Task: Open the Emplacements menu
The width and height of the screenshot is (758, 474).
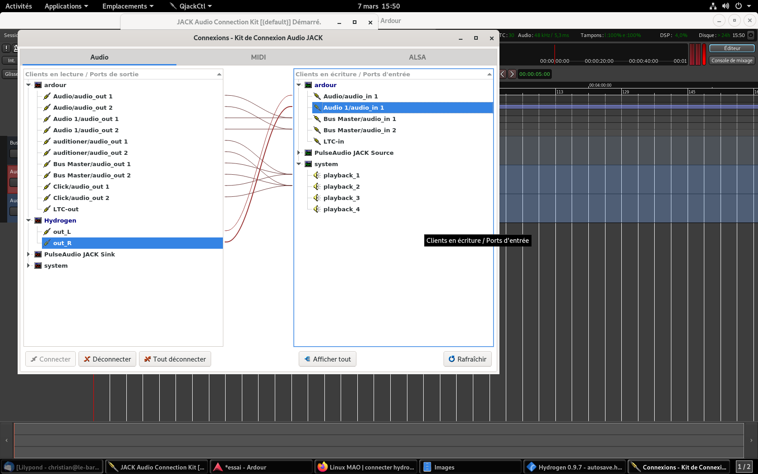Action: (128, 6)
